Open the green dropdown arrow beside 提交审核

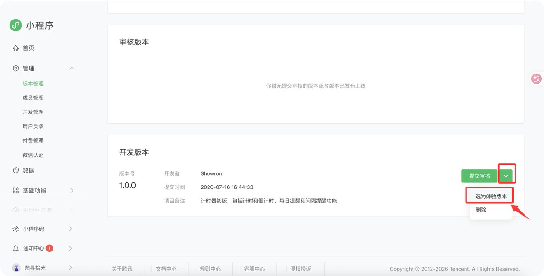click(505, 176)
